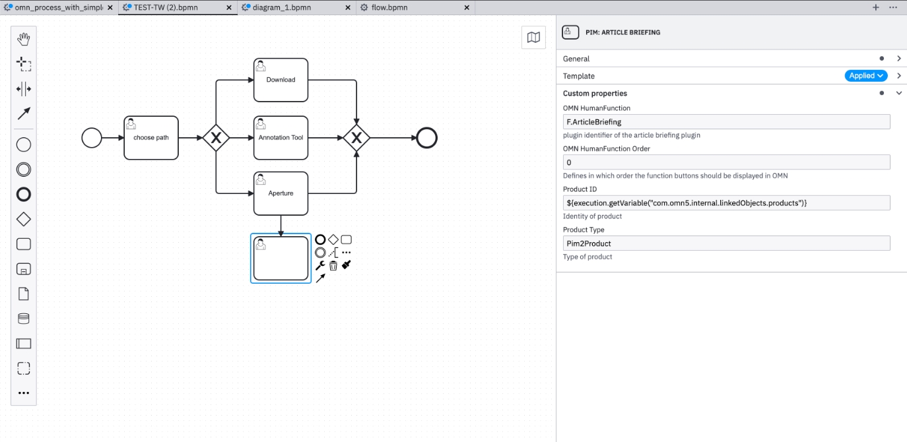
Task: Create a pool/participant from the palette
Action: 24,344
